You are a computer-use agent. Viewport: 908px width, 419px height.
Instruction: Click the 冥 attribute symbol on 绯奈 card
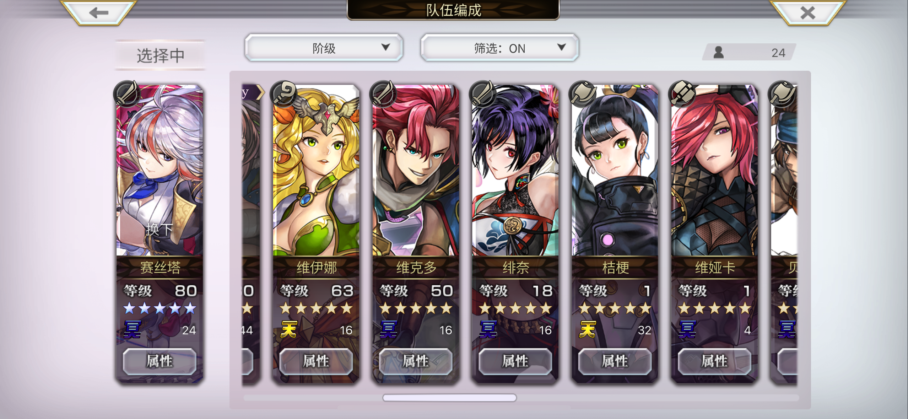coord(488,329)
